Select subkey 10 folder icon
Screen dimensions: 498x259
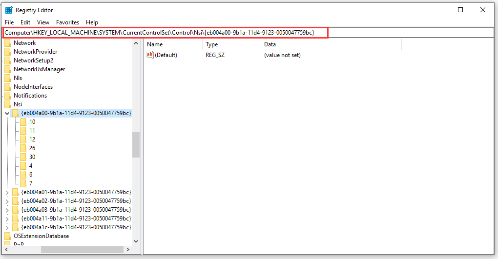(23, 122)
